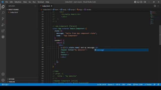Close the index.html editor tab
The height and width of the screenshot is (90, 161).
tap(52, 6)
